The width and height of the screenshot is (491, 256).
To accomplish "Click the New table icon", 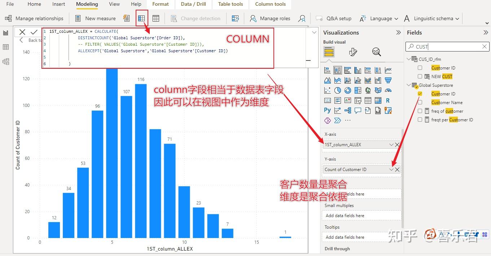I will coord(156,18).
